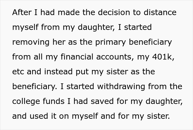This screenshot has width=193, height=130.
Task: Click the word "etc" starting the fifth line
Action: [18, 72]
